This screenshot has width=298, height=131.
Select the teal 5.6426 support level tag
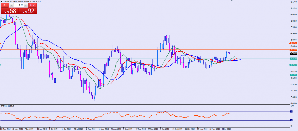pos(293,75)
